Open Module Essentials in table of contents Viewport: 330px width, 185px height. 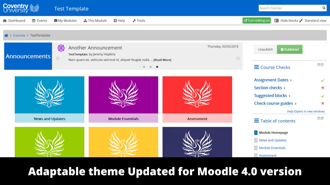[x=272, y=148]
